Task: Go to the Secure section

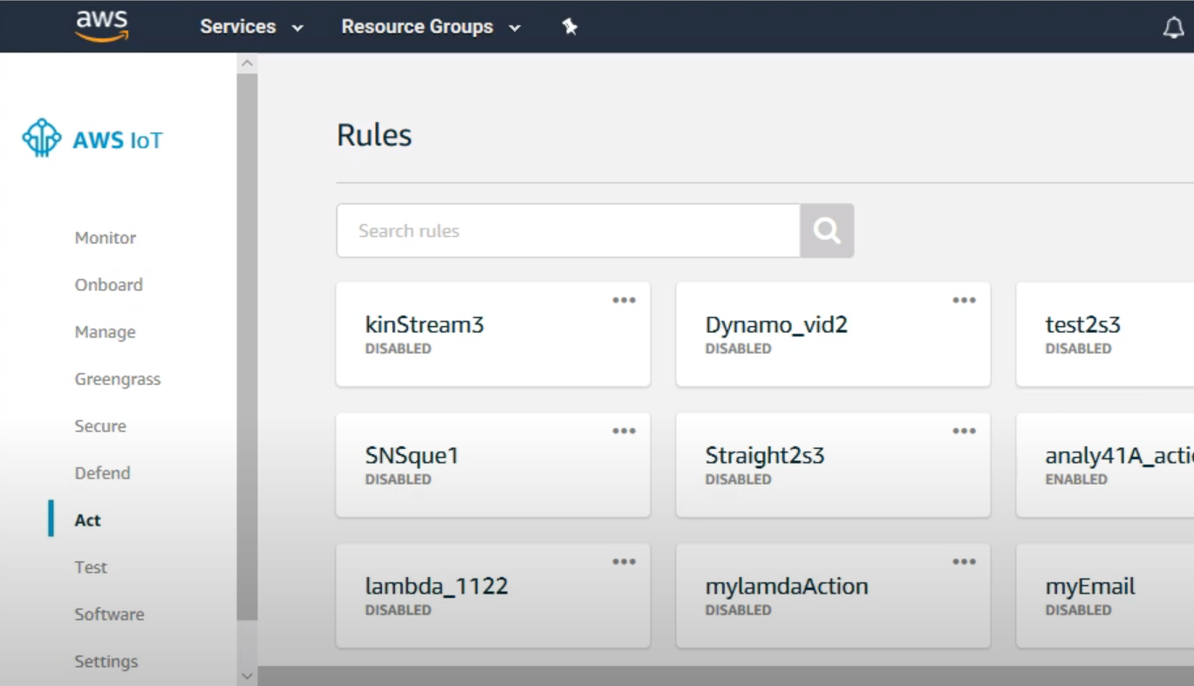Action: click(100, 426)
